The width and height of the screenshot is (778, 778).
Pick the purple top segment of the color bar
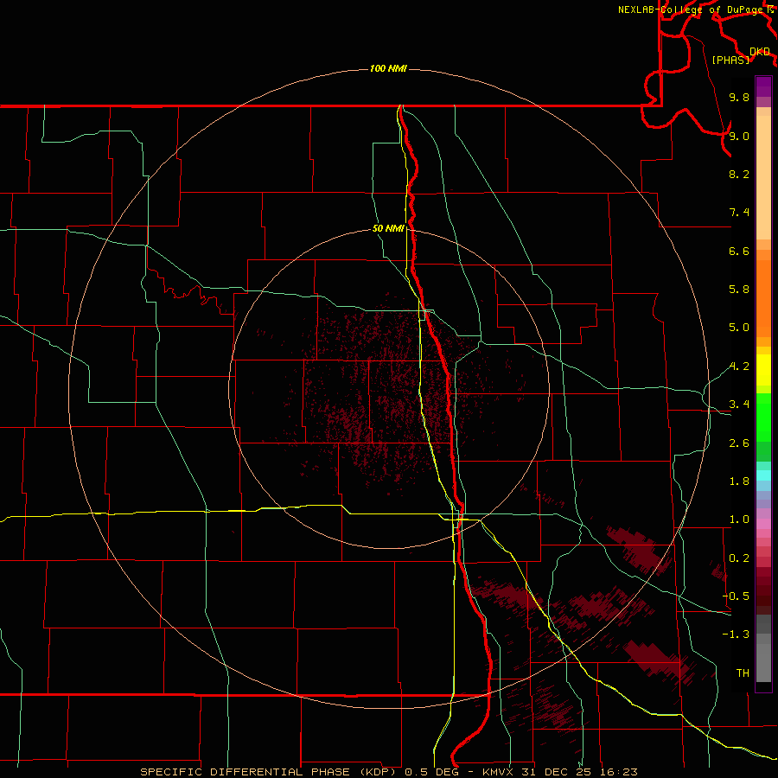pyautogui.click(x=763, y=86)
